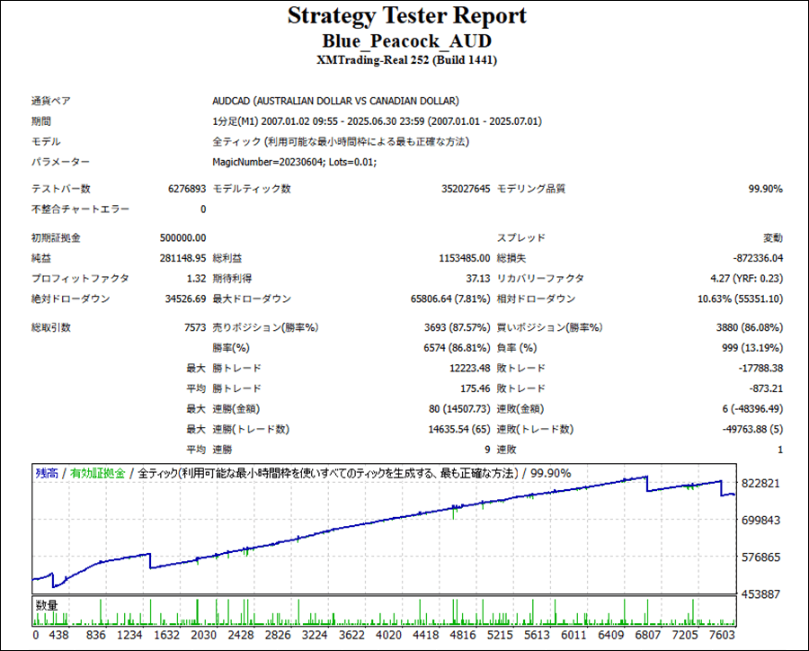Click gross profit value '1153485.00'
The image size is (809, 651).
(x=465, y=258)
